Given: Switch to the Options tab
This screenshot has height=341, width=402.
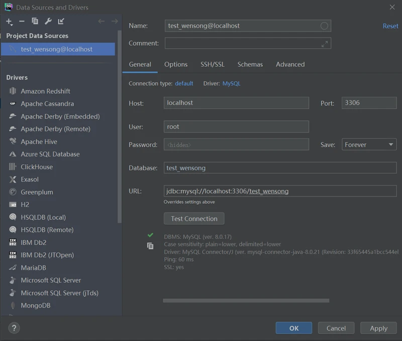Looking at the screenshot, I should [176, 64].
